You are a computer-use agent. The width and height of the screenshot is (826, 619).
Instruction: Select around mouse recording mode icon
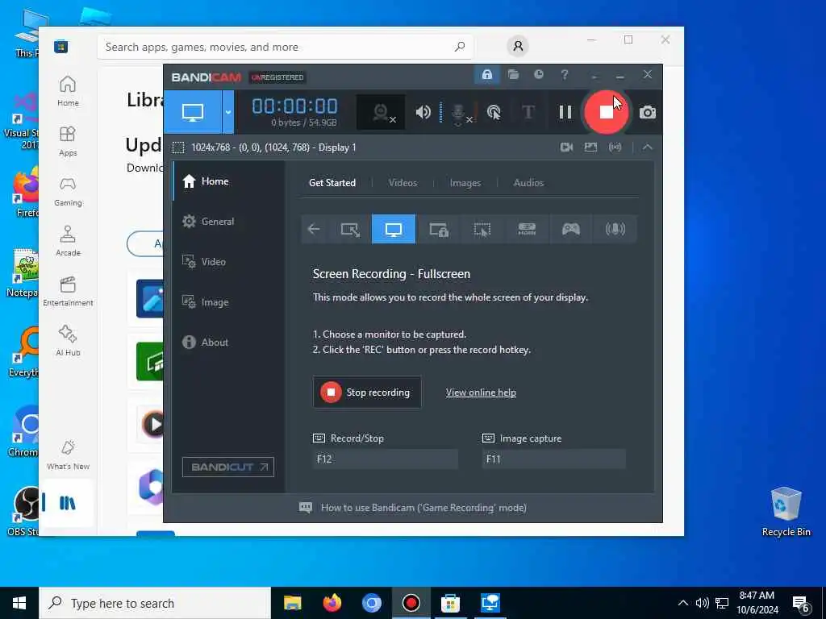482,229
